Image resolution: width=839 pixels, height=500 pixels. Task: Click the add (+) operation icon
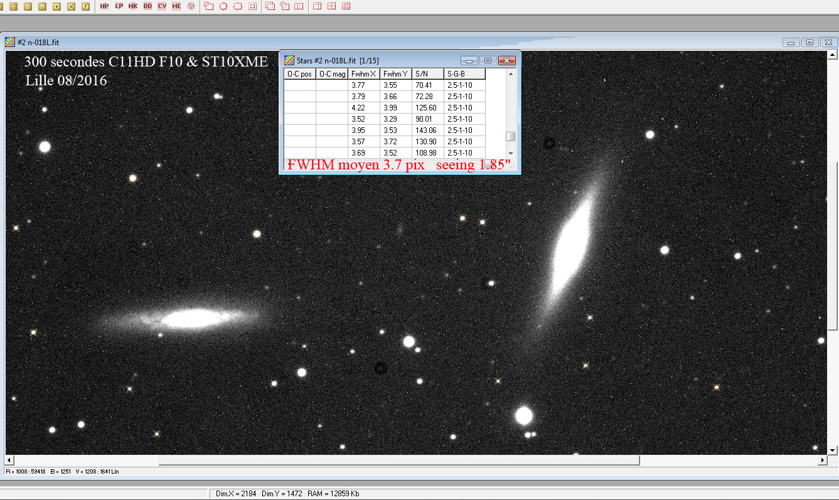[56, 6]
